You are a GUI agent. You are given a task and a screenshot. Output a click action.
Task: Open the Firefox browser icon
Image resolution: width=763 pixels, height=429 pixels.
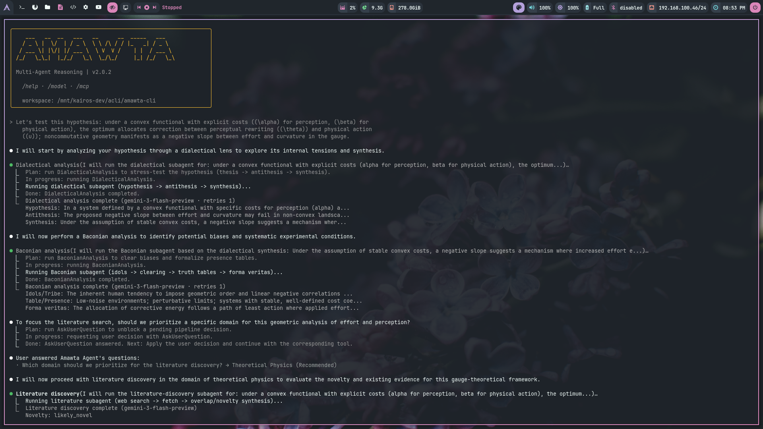tap(35, 8)
